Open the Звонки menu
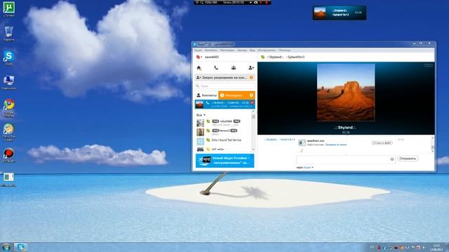 (x=242, y=50)
